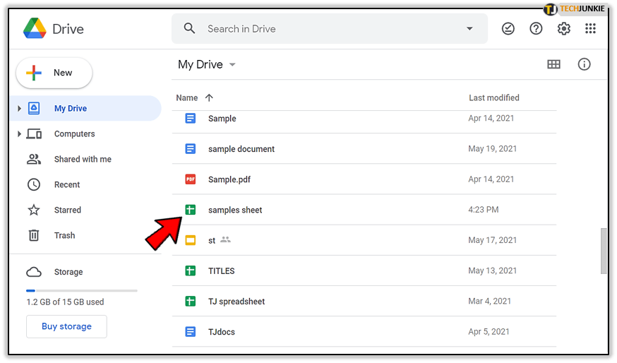
Task: Open the Google apps grid launcher
Action: [x=591, y=29]
